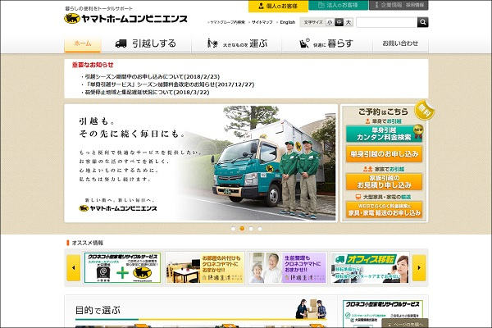Click inside the site search field

coord(386,22)
